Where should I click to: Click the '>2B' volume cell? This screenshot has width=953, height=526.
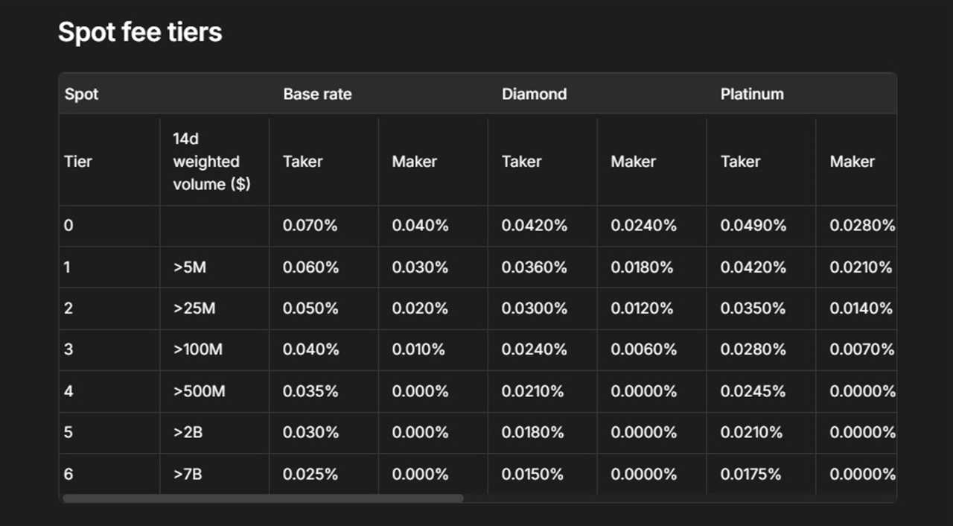(188, 432)
